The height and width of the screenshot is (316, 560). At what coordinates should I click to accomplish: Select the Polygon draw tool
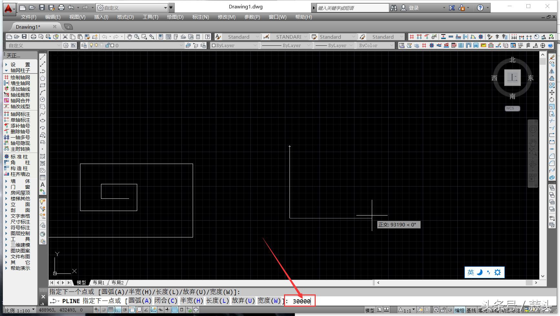click(43, 78)
